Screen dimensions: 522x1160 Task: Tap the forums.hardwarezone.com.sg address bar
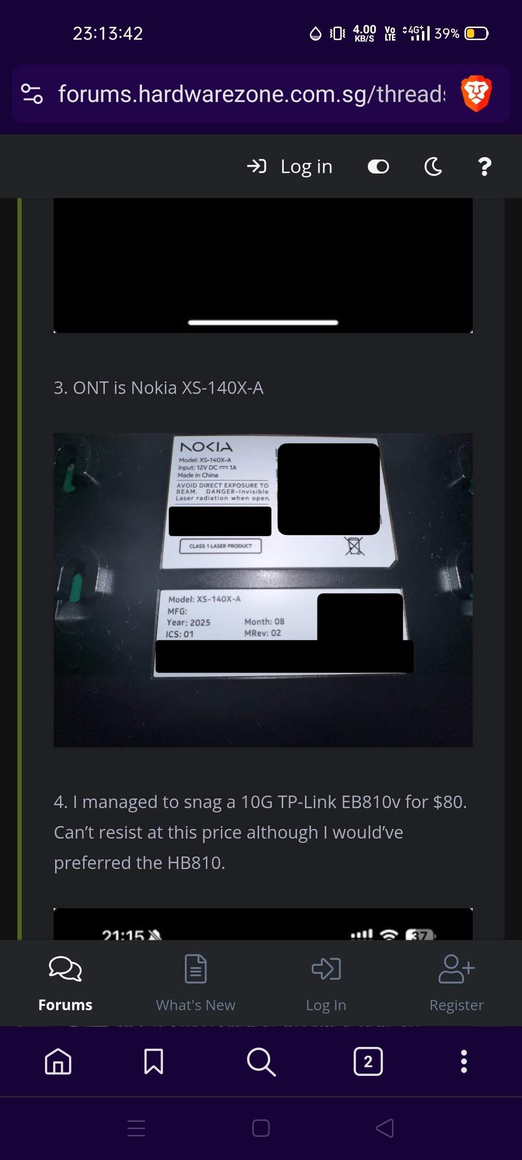click(x=251, y=94)
